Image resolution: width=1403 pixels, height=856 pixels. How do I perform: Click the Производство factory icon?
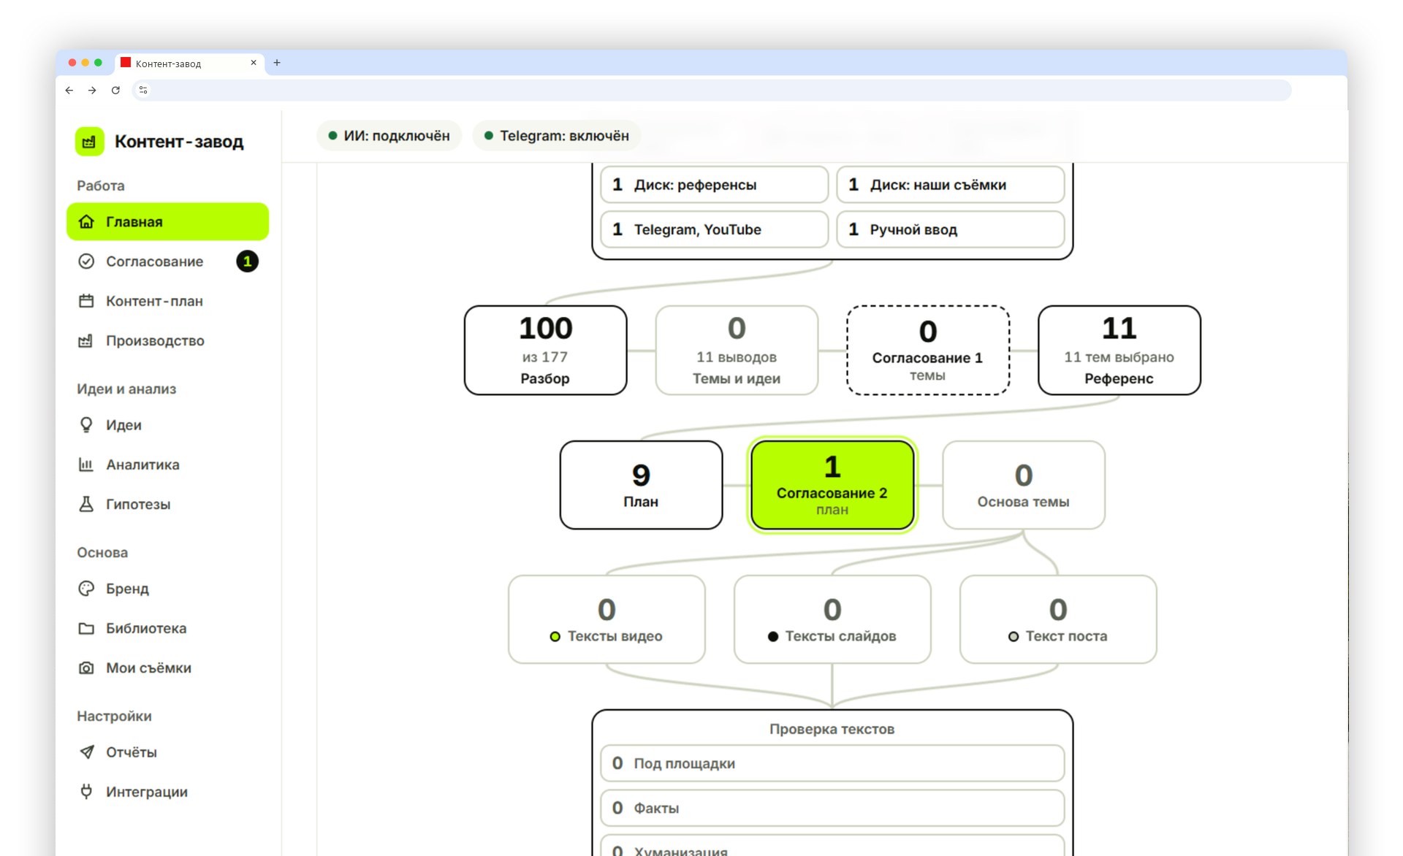86,340
